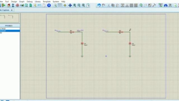This screenshot has width=179, height=101.
Task: Open the Library menu
Action: tap(37, 1)
